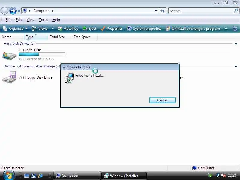Click inside the Search input field
Image resolution: width=240 pixels, height=180 pixels.
click(x=200, y=11)
